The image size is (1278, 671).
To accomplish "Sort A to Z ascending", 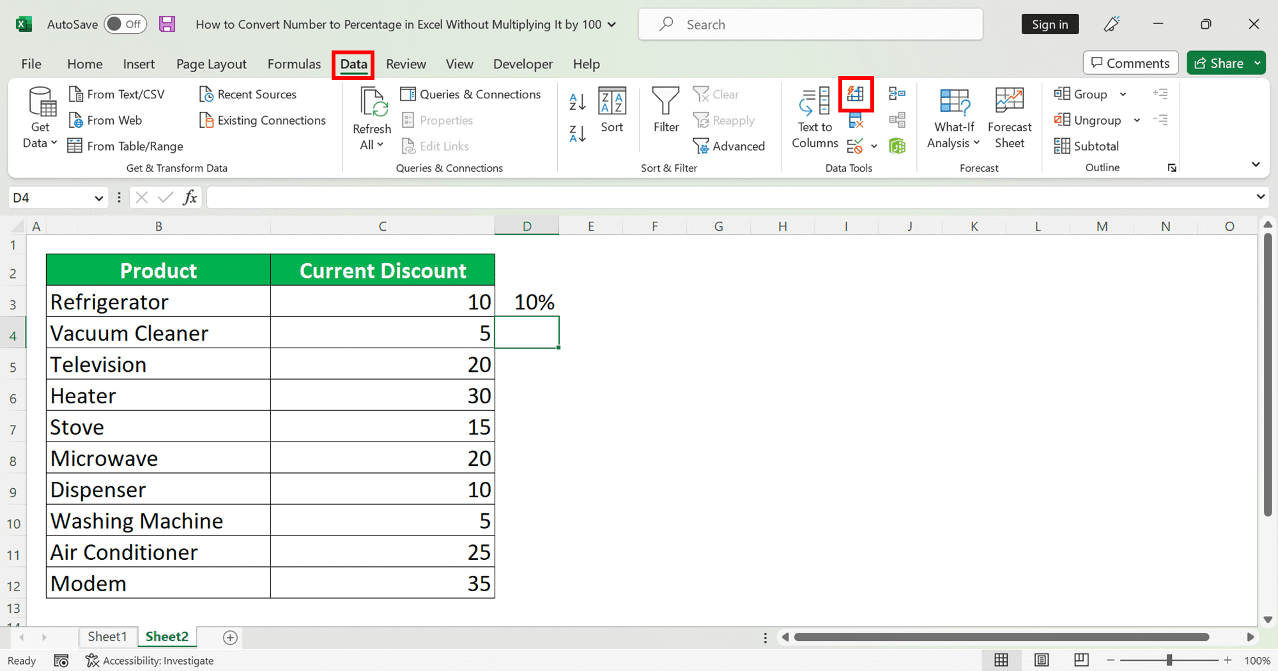I will click(578, 101).
